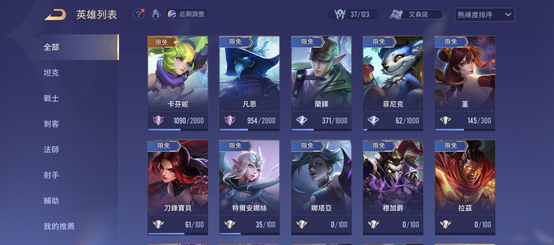Open the 我的推薦 section
The image size is (554, 245).
point(59,226)
